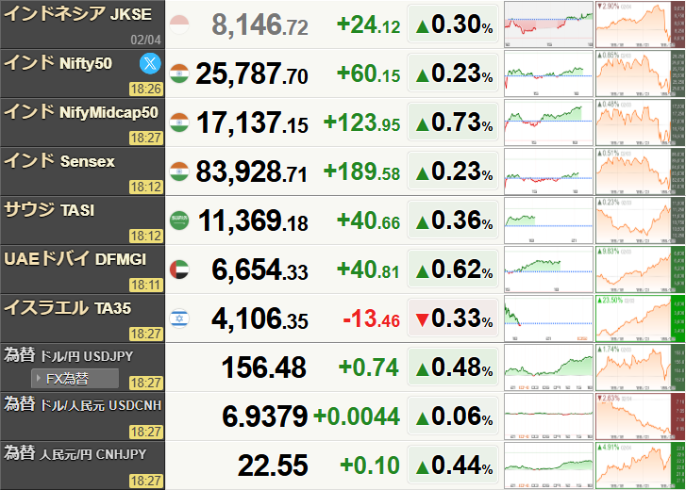Image resolution: width=686 pixels, height=490 pixels.
Task: Open CNHJPY orange long-term chart showing 4.91%
Action: 641,465
